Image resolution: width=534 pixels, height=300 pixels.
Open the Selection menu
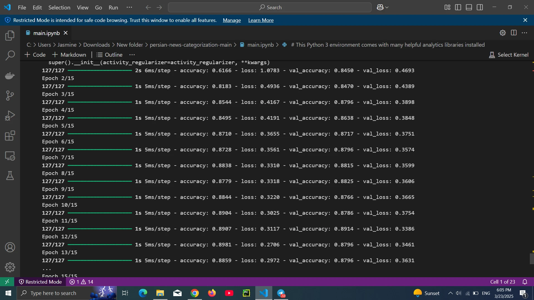coord(59,7)
